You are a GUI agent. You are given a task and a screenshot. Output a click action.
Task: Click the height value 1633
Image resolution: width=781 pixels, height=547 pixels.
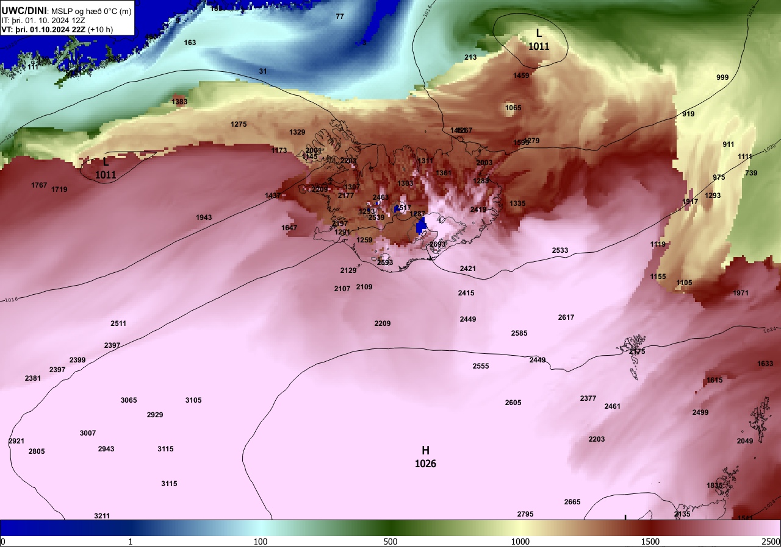(x=765, y=364)
